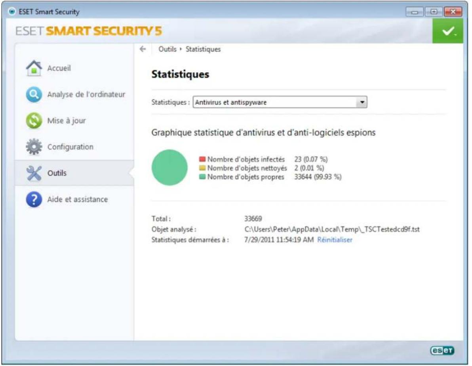Maximize the ESET Smart Security window
Screen dimensions: 472x366
tap(434, 12)
